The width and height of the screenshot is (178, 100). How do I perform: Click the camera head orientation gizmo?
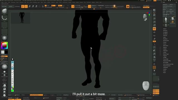[145, 17]
